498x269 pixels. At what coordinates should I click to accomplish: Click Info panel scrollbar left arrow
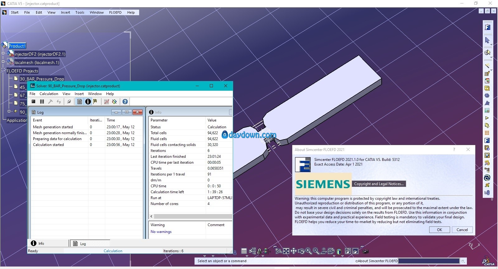click(152, 216)
